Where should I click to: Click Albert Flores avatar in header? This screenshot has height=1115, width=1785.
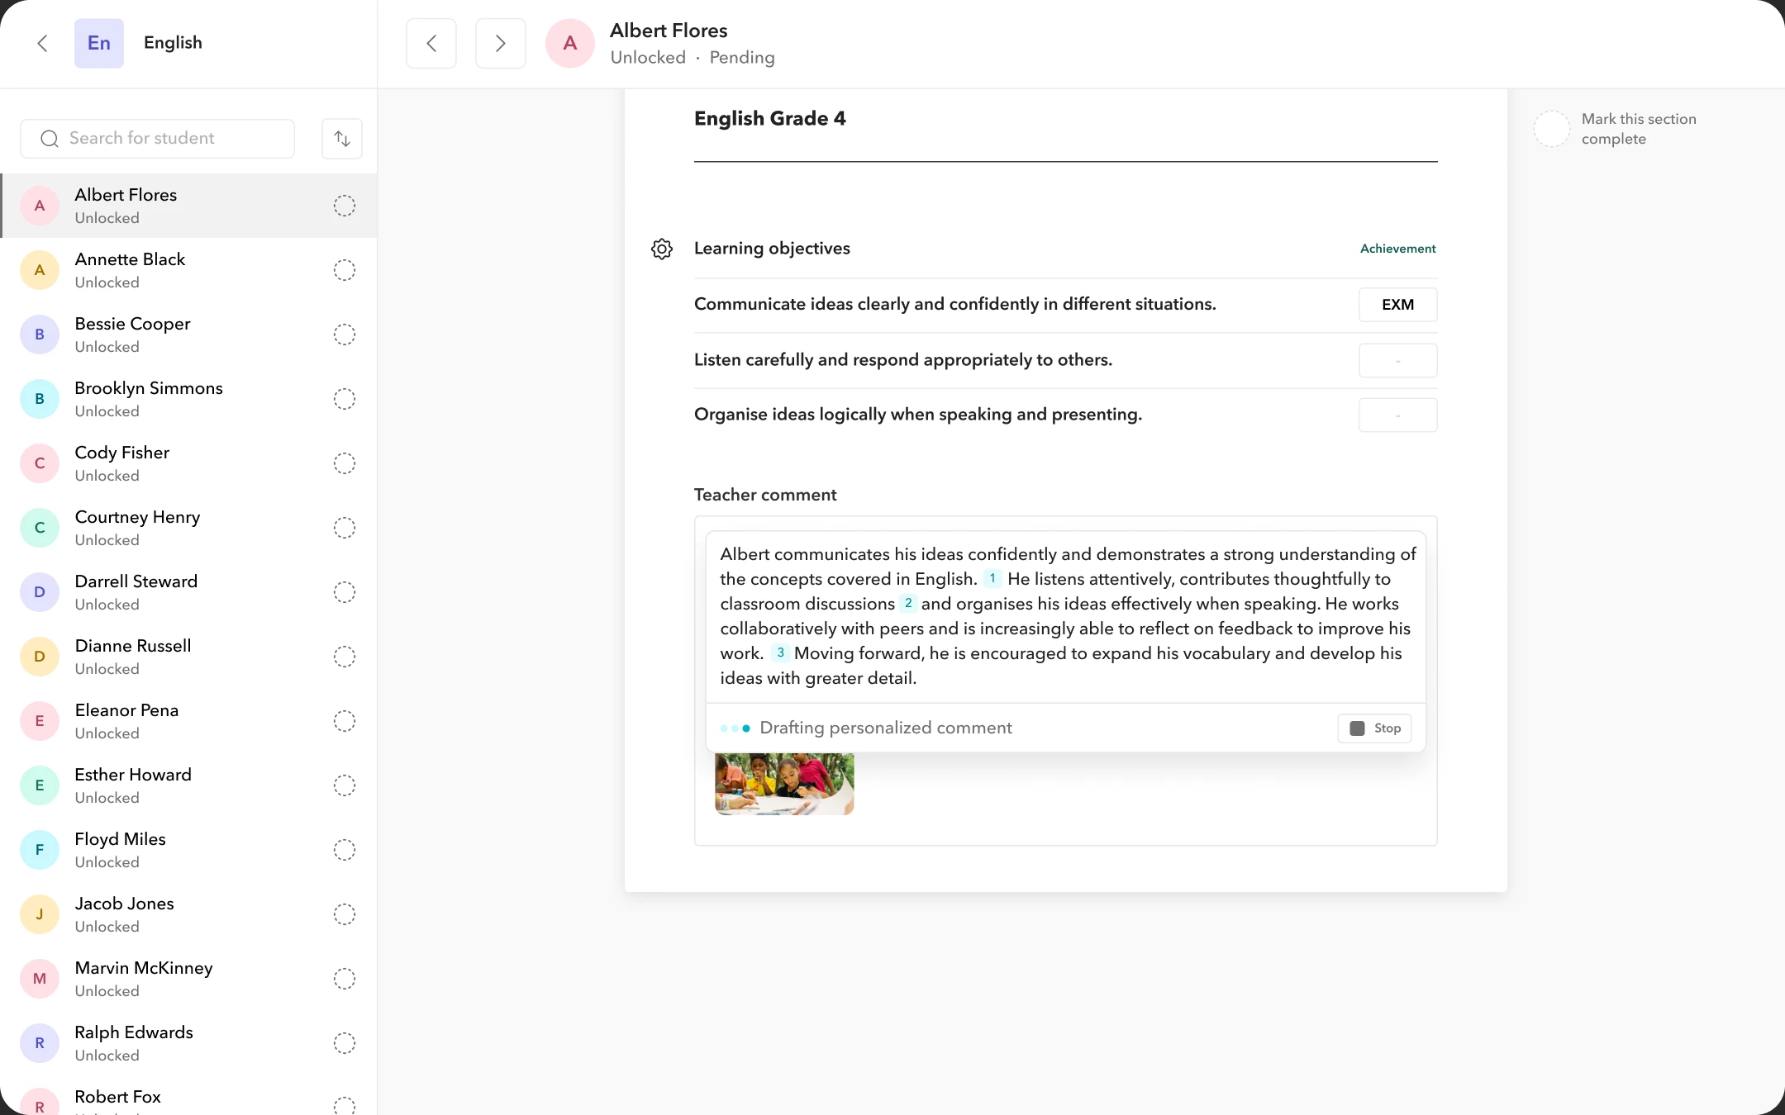click(x=570, y=43)
